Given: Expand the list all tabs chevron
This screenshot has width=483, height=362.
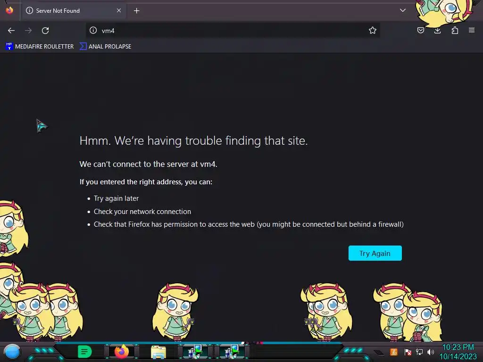Looking at the screenshot, I should pos(403,10).
